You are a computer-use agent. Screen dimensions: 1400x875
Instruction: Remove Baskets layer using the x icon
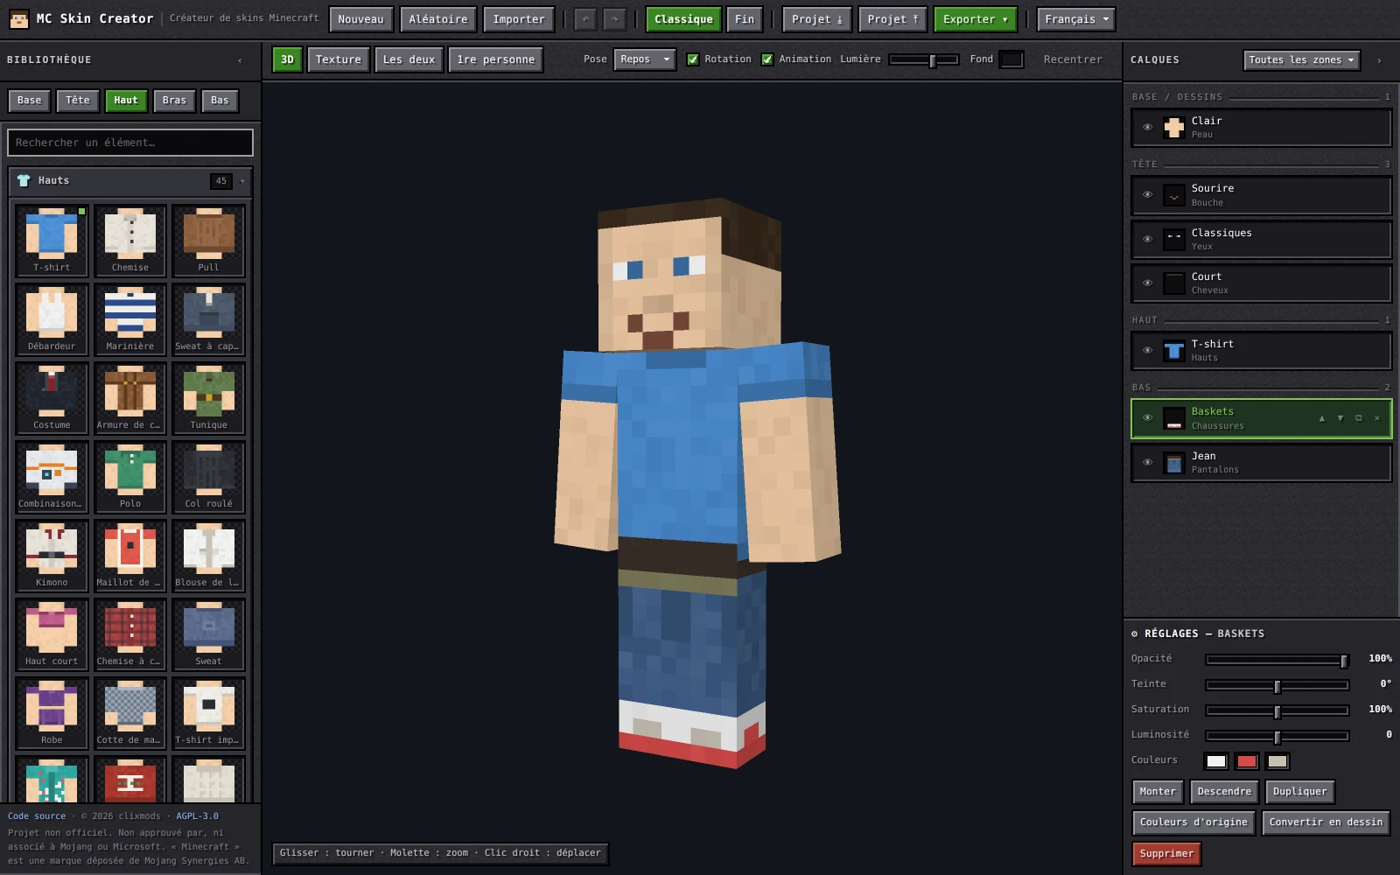coord(1376,418)
